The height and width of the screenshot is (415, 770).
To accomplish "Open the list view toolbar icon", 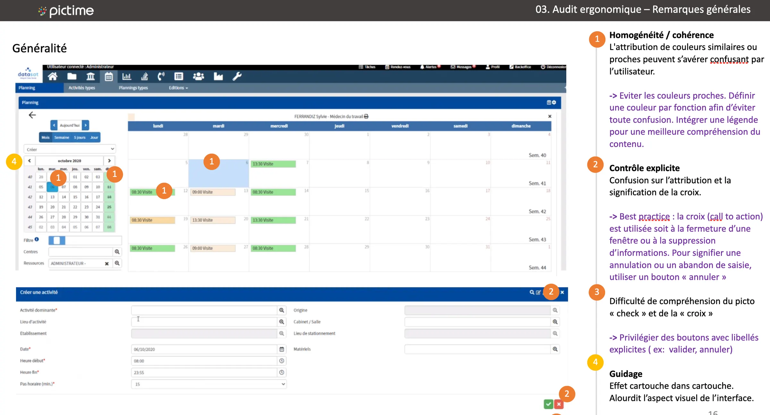I will coord(179,76).
